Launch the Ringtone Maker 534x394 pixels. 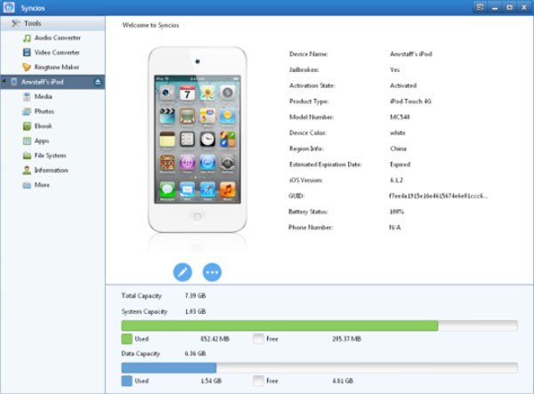point(51,67)
